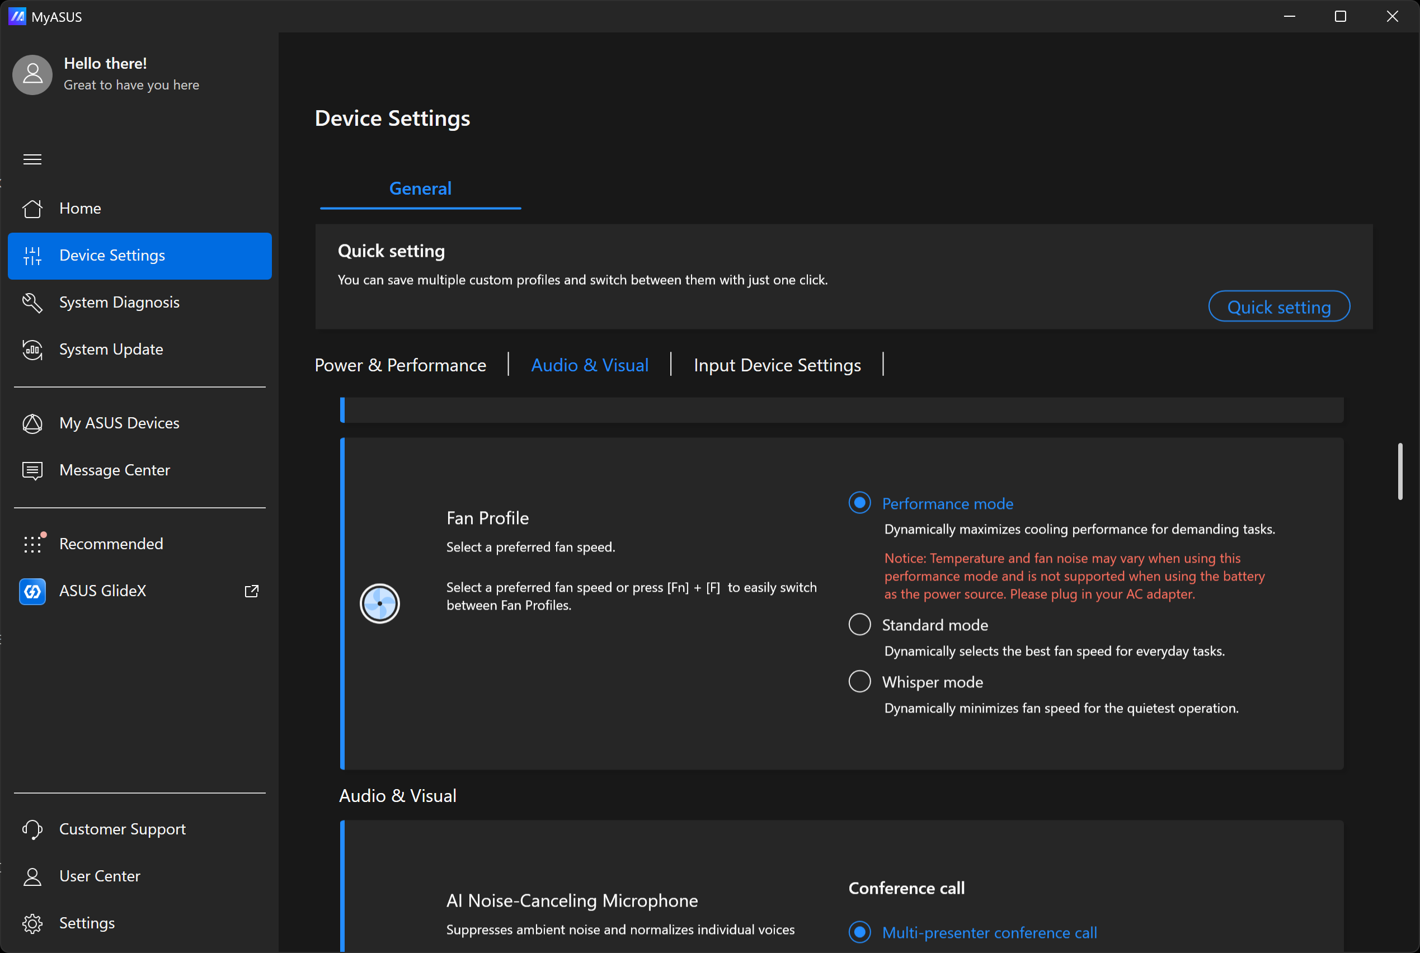Screen dimensions: 1420x953
Task: Click the Customer Support headset icon
Action: [32, 829]
